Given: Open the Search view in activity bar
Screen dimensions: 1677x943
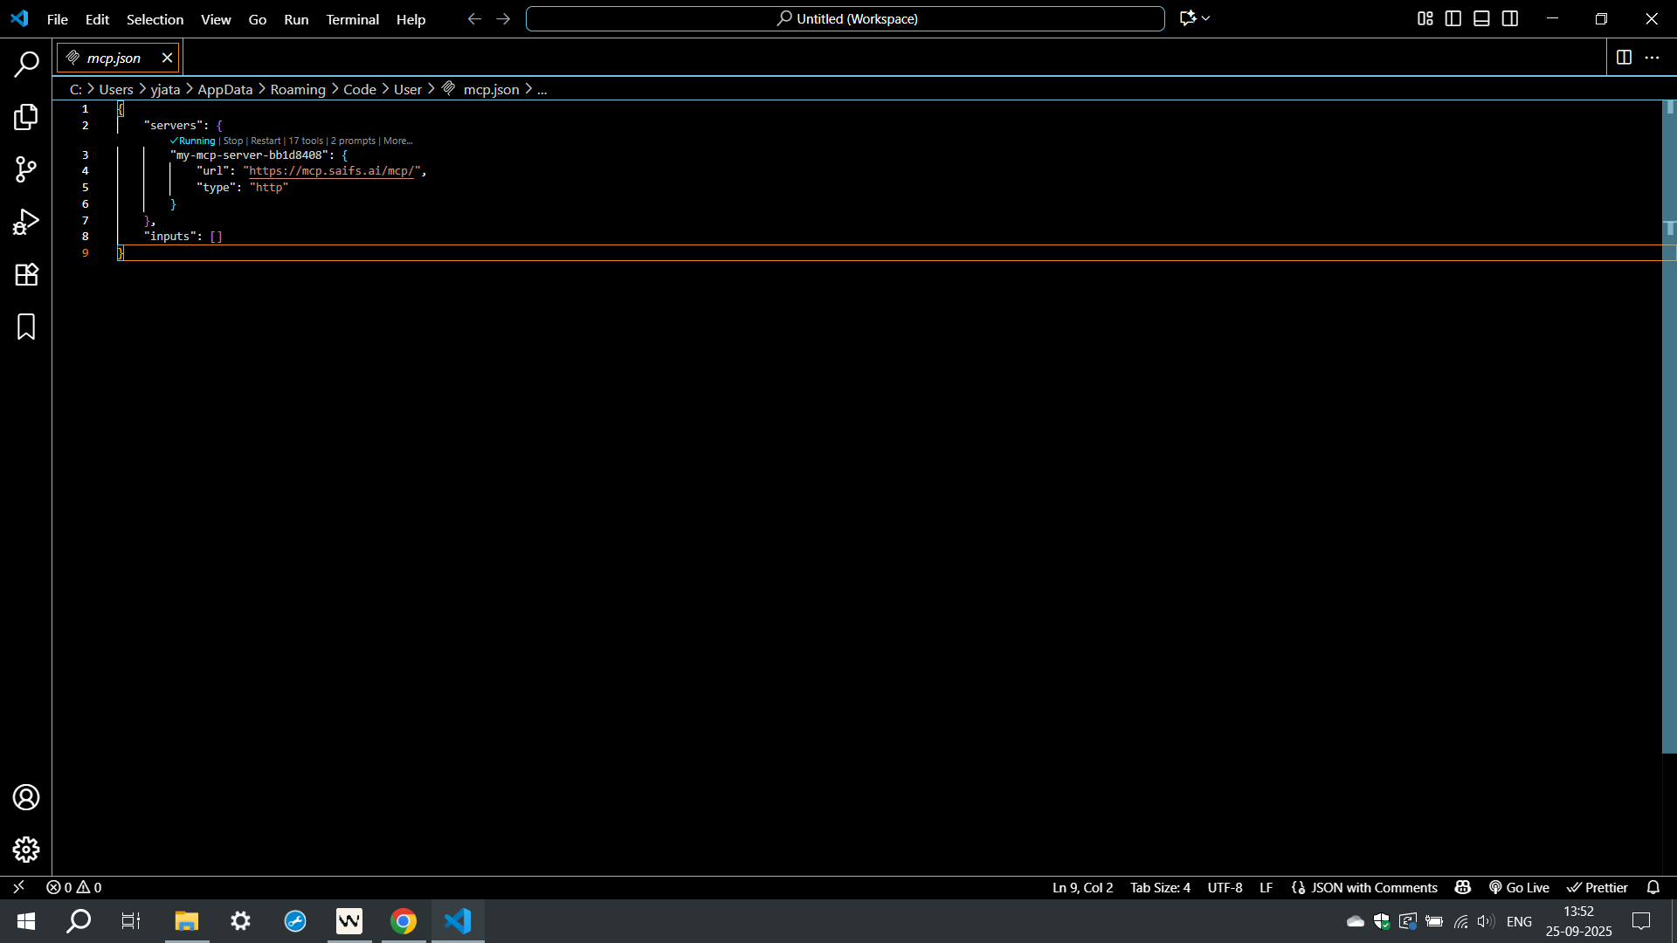Looking at the screenshot, I should [26, 64].
